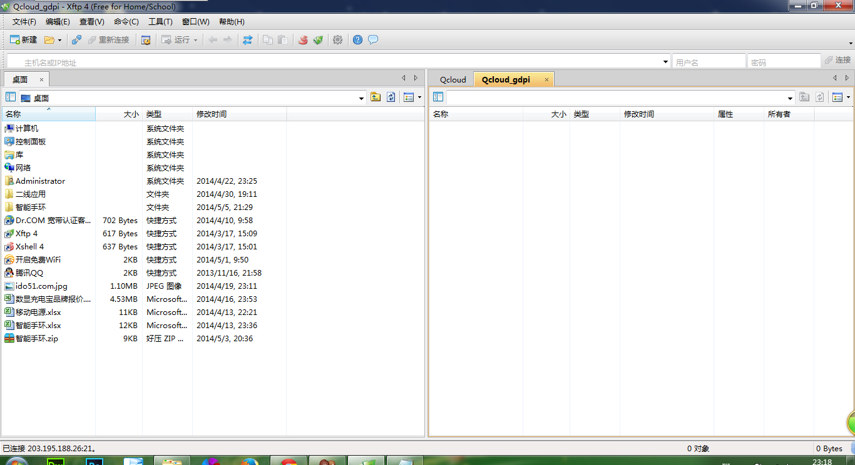Click the green icon beside the red swirl

pos(318,40)
